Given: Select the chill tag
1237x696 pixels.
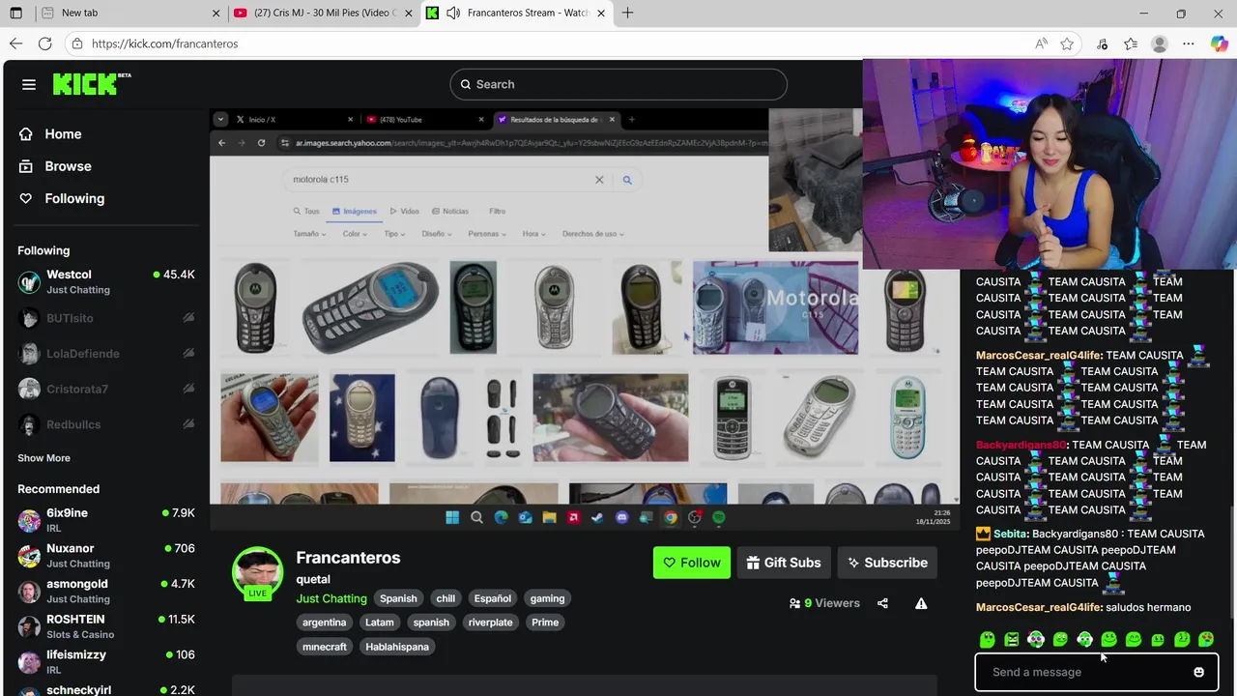Looking at the screenshot, I should 446,598.
